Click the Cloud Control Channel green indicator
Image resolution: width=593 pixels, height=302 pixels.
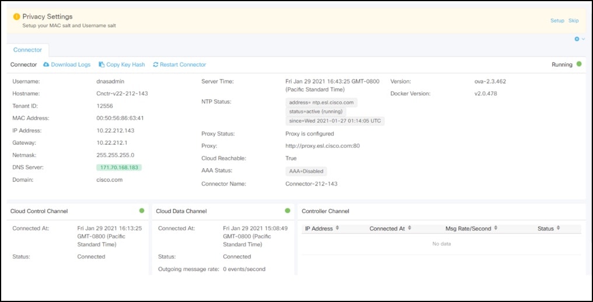coord(142,210)
